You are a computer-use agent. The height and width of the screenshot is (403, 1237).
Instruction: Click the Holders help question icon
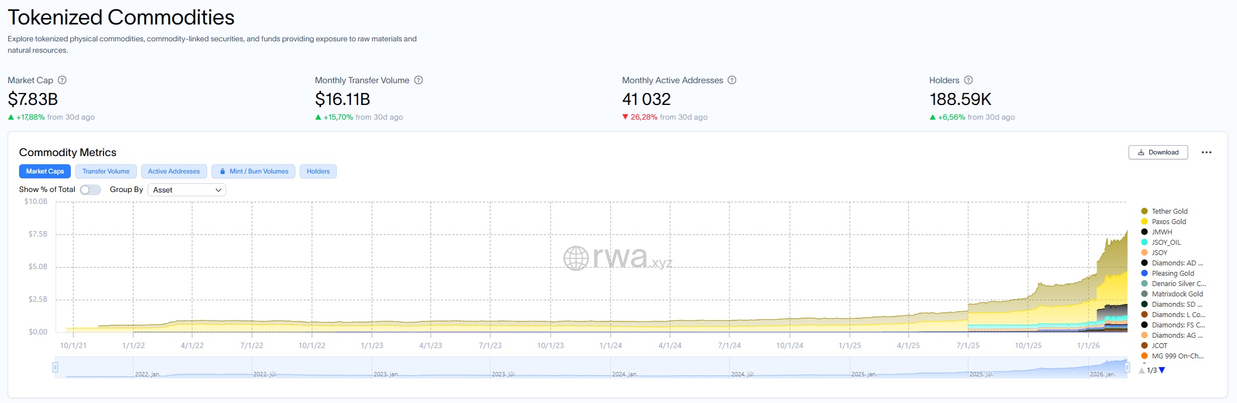coord(968,80)
